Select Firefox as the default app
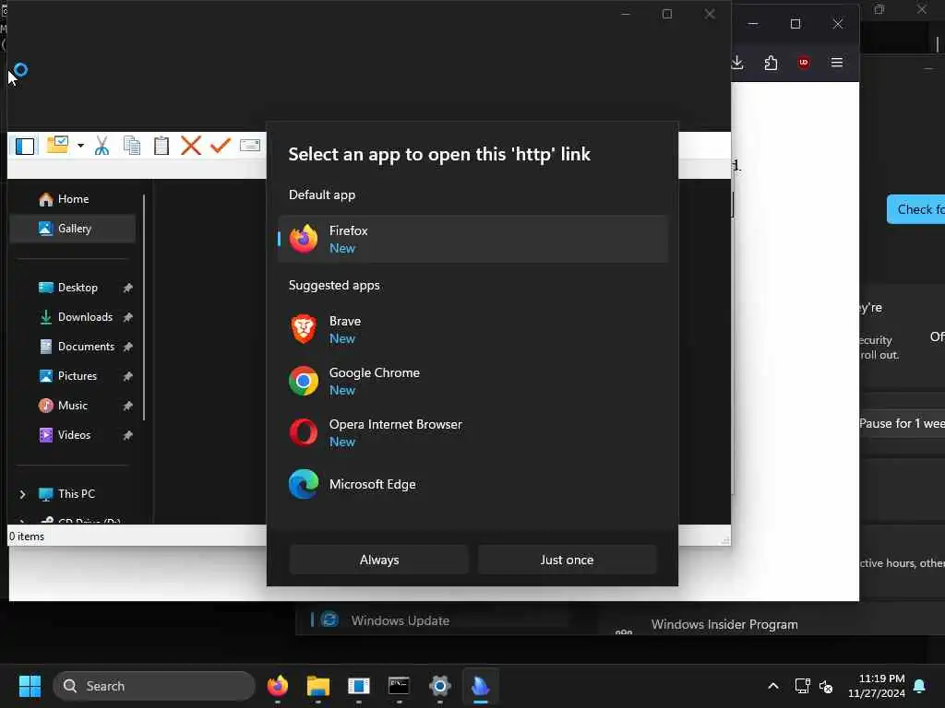Viewport: 945px width, 708px height. click(472, 239)
